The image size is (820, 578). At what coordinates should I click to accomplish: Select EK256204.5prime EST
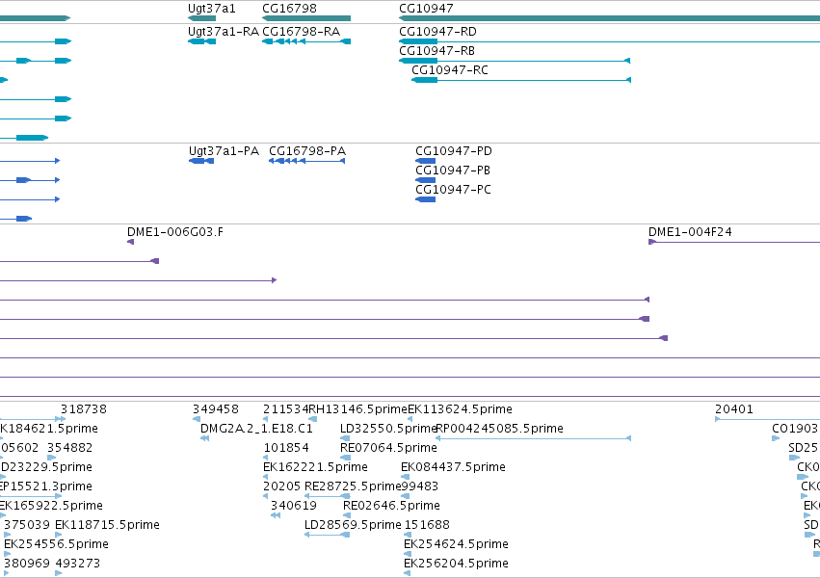coord(408,574)
